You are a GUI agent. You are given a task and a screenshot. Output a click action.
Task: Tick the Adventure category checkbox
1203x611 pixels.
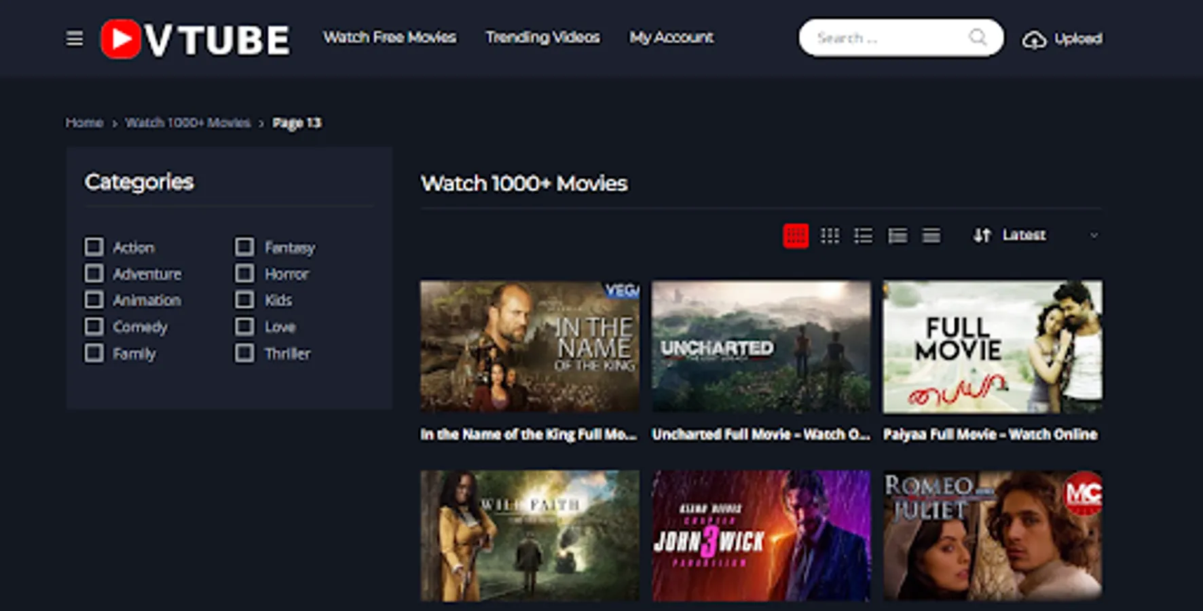pyautogui.click(x=94, y=274)
